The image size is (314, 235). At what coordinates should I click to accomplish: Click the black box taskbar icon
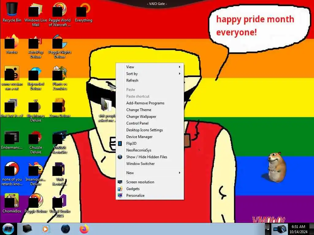coord(27,229)
